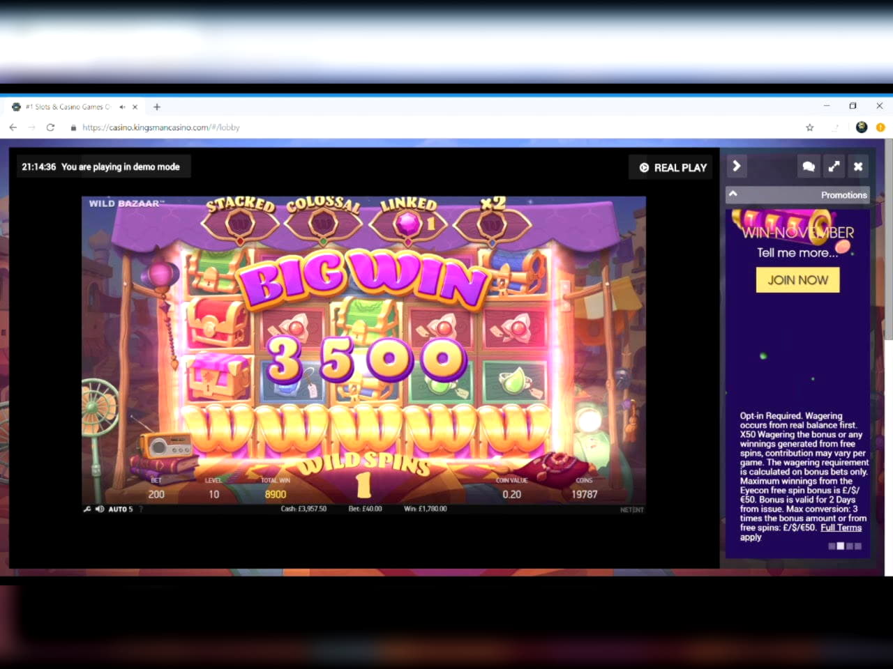
Task: Click the BET value 200
Action: coord(156,494)
